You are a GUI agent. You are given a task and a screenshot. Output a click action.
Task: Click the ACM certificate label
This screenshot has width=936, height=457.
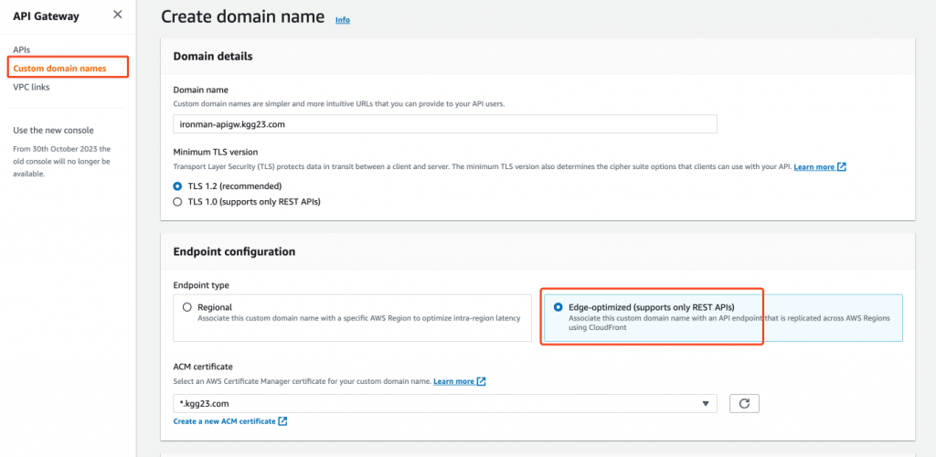click(203, 367)
